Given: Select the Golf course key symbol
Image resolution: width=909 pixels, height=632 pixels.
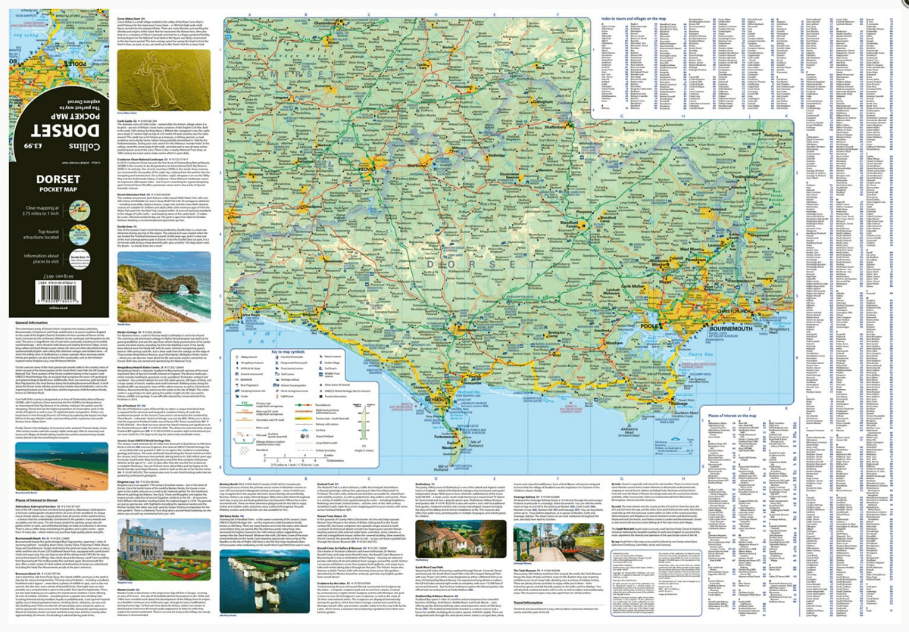Looking at the screenshot, I should point(276,374).
